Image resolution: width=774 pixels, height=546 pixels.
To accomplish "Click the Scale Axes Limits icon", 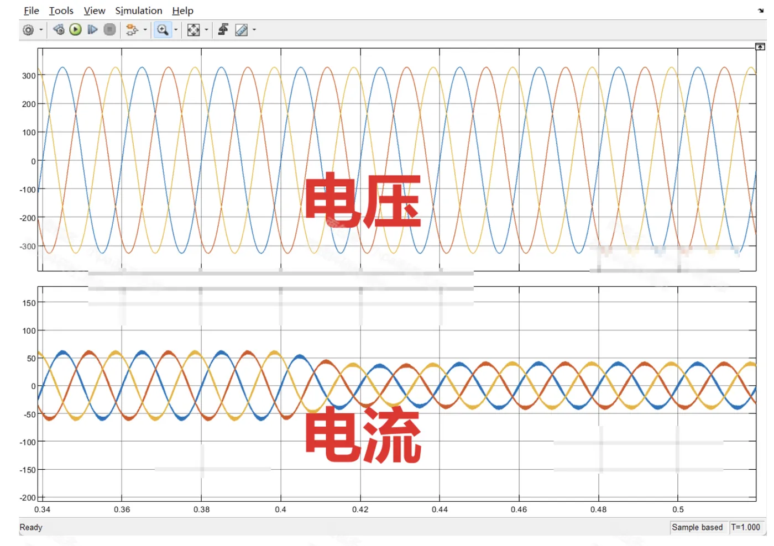I will point(193,30).
